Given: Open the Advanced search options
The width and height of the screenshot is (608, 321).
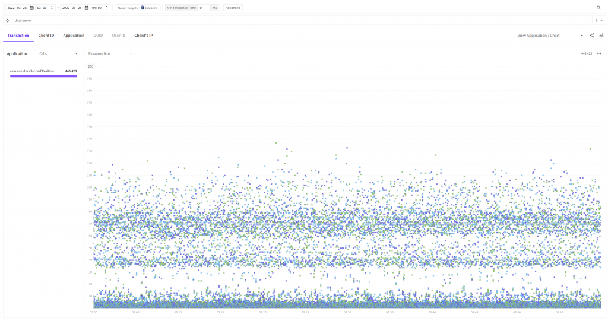Looking at the screenshot, I should coord(233,8).
